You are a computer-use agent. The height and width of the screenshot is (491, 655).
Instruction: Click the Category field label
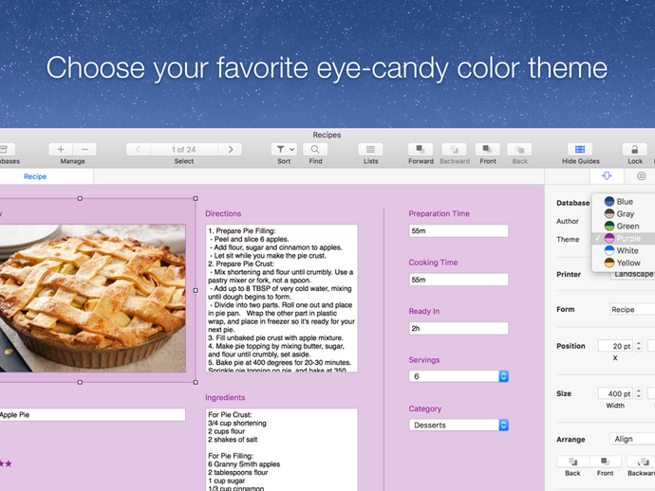point(425,409)
